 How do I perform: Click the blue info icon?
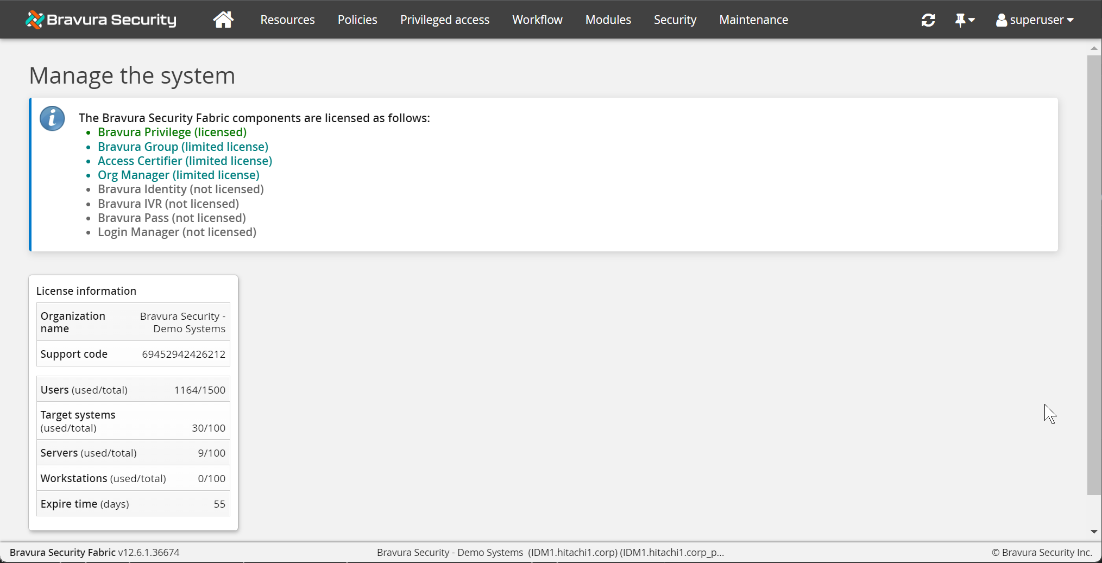[53, 118]
